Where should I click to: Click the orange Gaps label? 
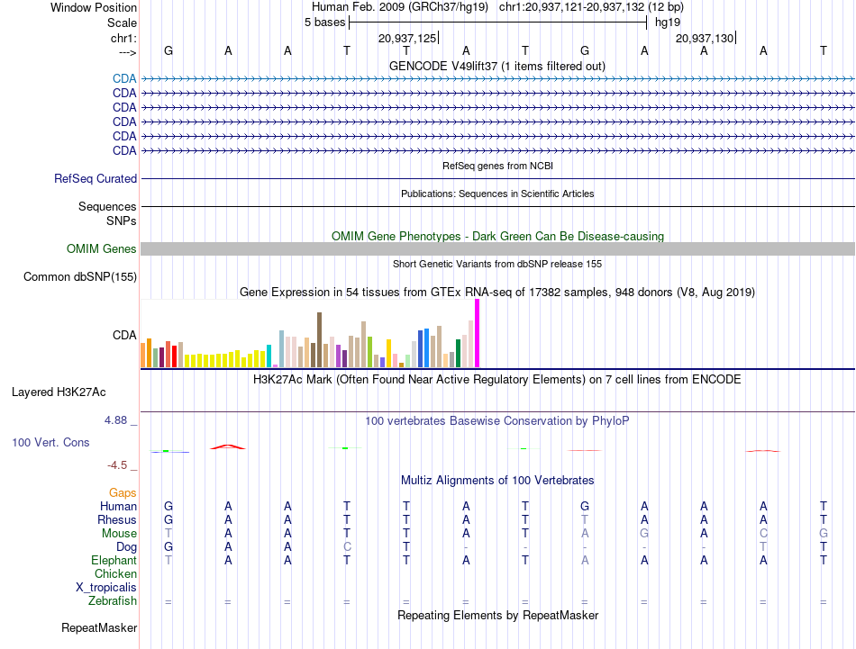[123, 492]
